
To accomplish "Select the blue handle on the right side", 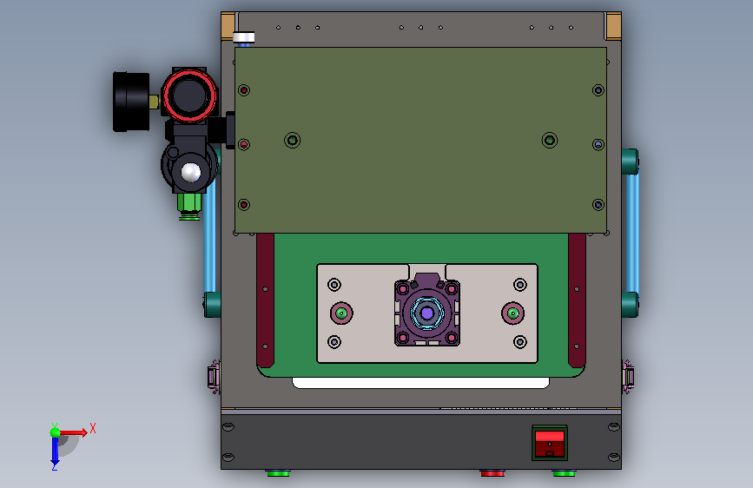I will (632, 233).
